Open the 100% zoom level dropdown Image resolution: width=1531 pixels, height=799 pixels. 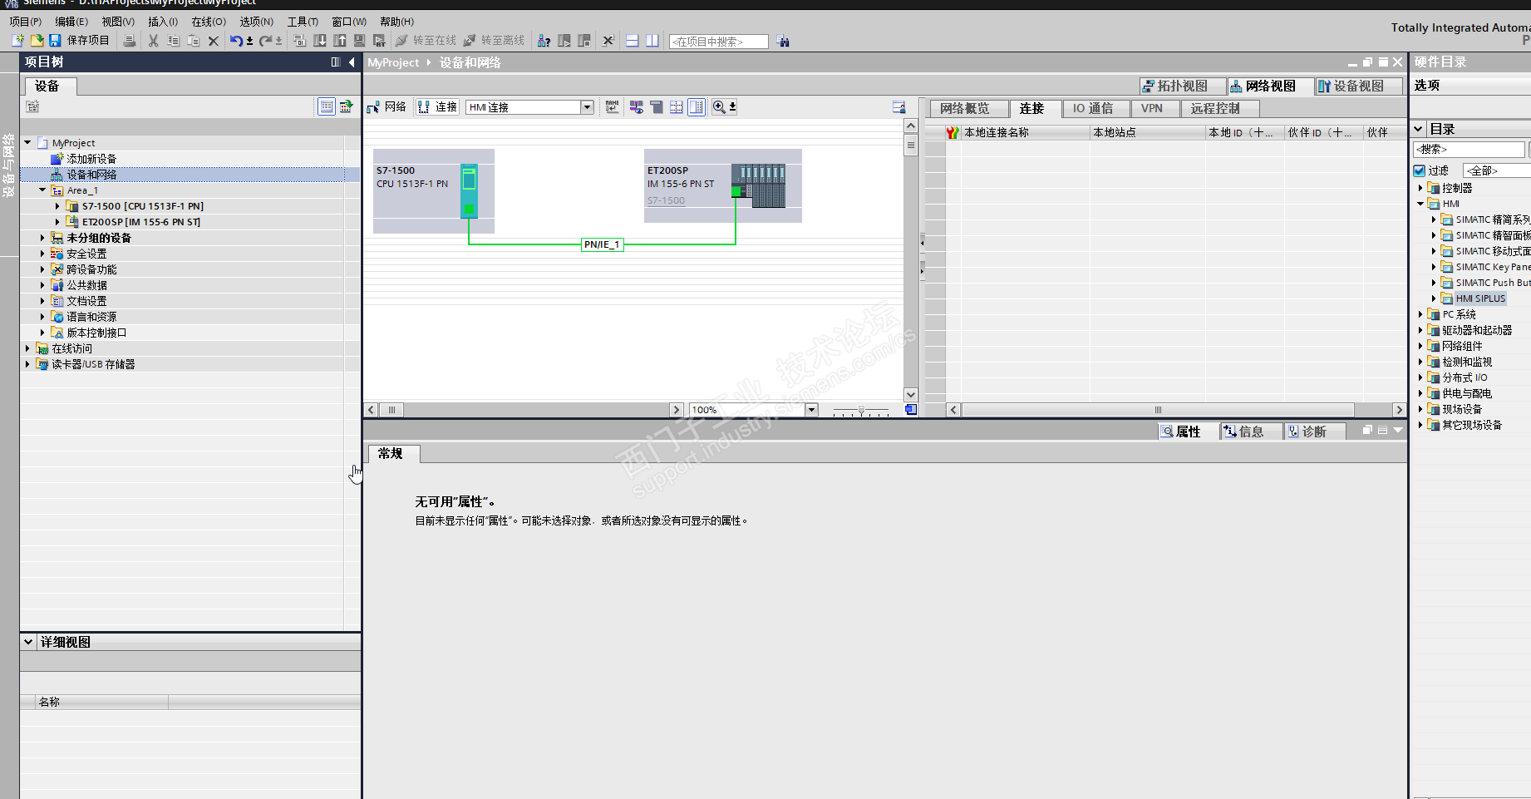(x=811, y=410)
